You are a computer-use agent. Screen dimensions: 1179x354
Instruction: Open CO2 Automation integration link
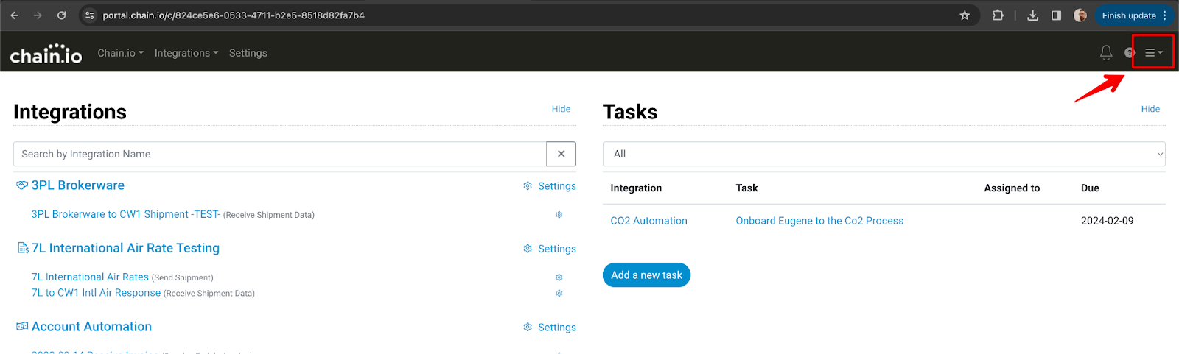click(x=649, y=221)
